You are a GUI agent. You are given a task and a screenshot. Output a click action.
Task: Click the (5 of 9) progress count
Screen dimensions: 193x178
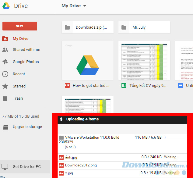click(x=70, y=147)
